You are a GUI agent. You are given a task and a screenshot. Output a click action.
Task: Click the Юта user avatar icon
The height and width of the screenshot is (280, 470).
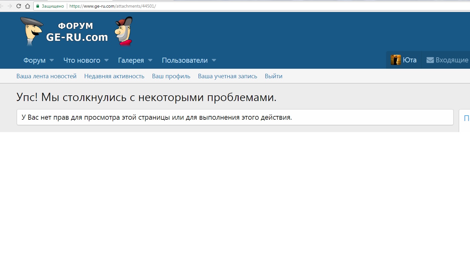pos(396,60)
